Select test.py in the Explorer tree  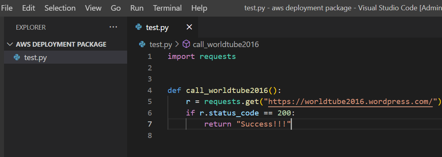coord(65,58)
